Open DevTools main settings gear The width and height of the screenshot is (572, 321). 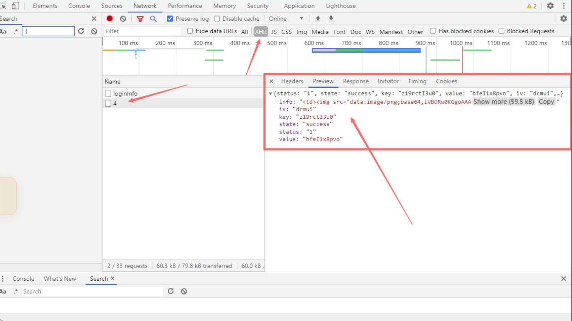point(550,6)
